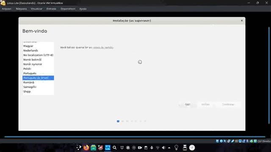Click the Ctrl Direito host key indicator

[x=264, y=141]
